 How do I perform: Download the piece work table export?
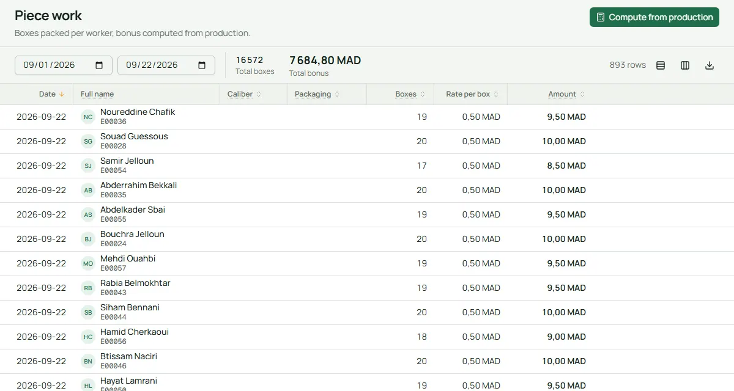click(x=710, y=65)
